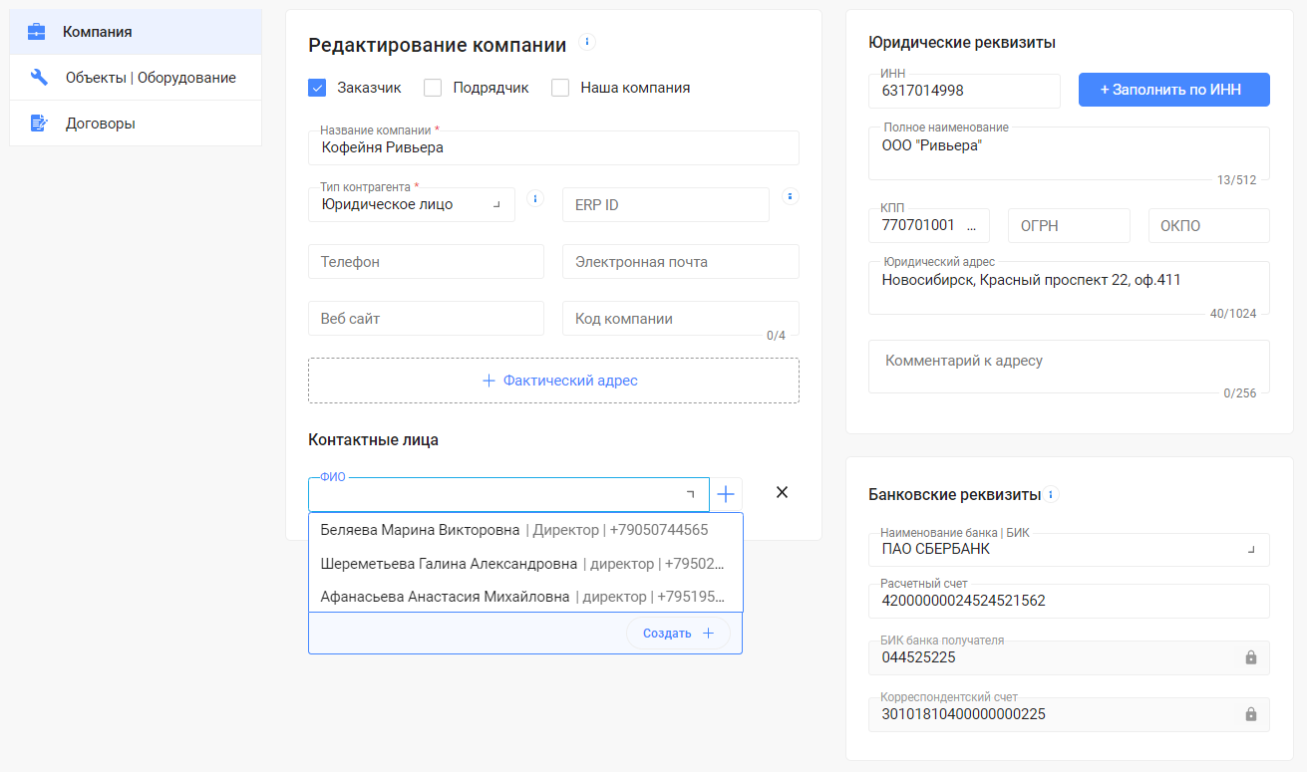Edit the Юридический адрес field
Image resolution: width=1307 pixels, height=772 pixels.
(1069, 288)
